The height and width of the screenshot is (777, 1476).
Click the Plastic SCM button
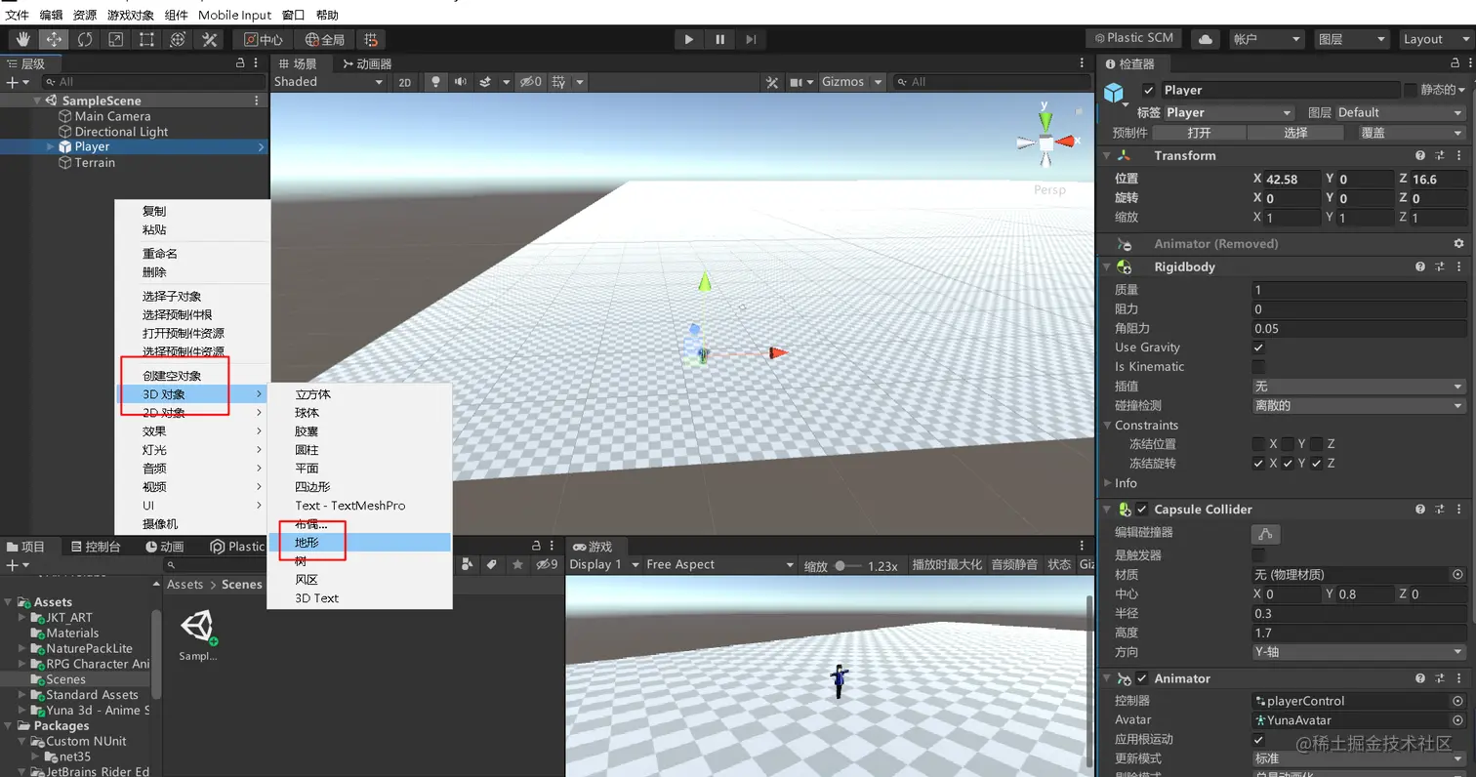click(x=1133, y=38)
